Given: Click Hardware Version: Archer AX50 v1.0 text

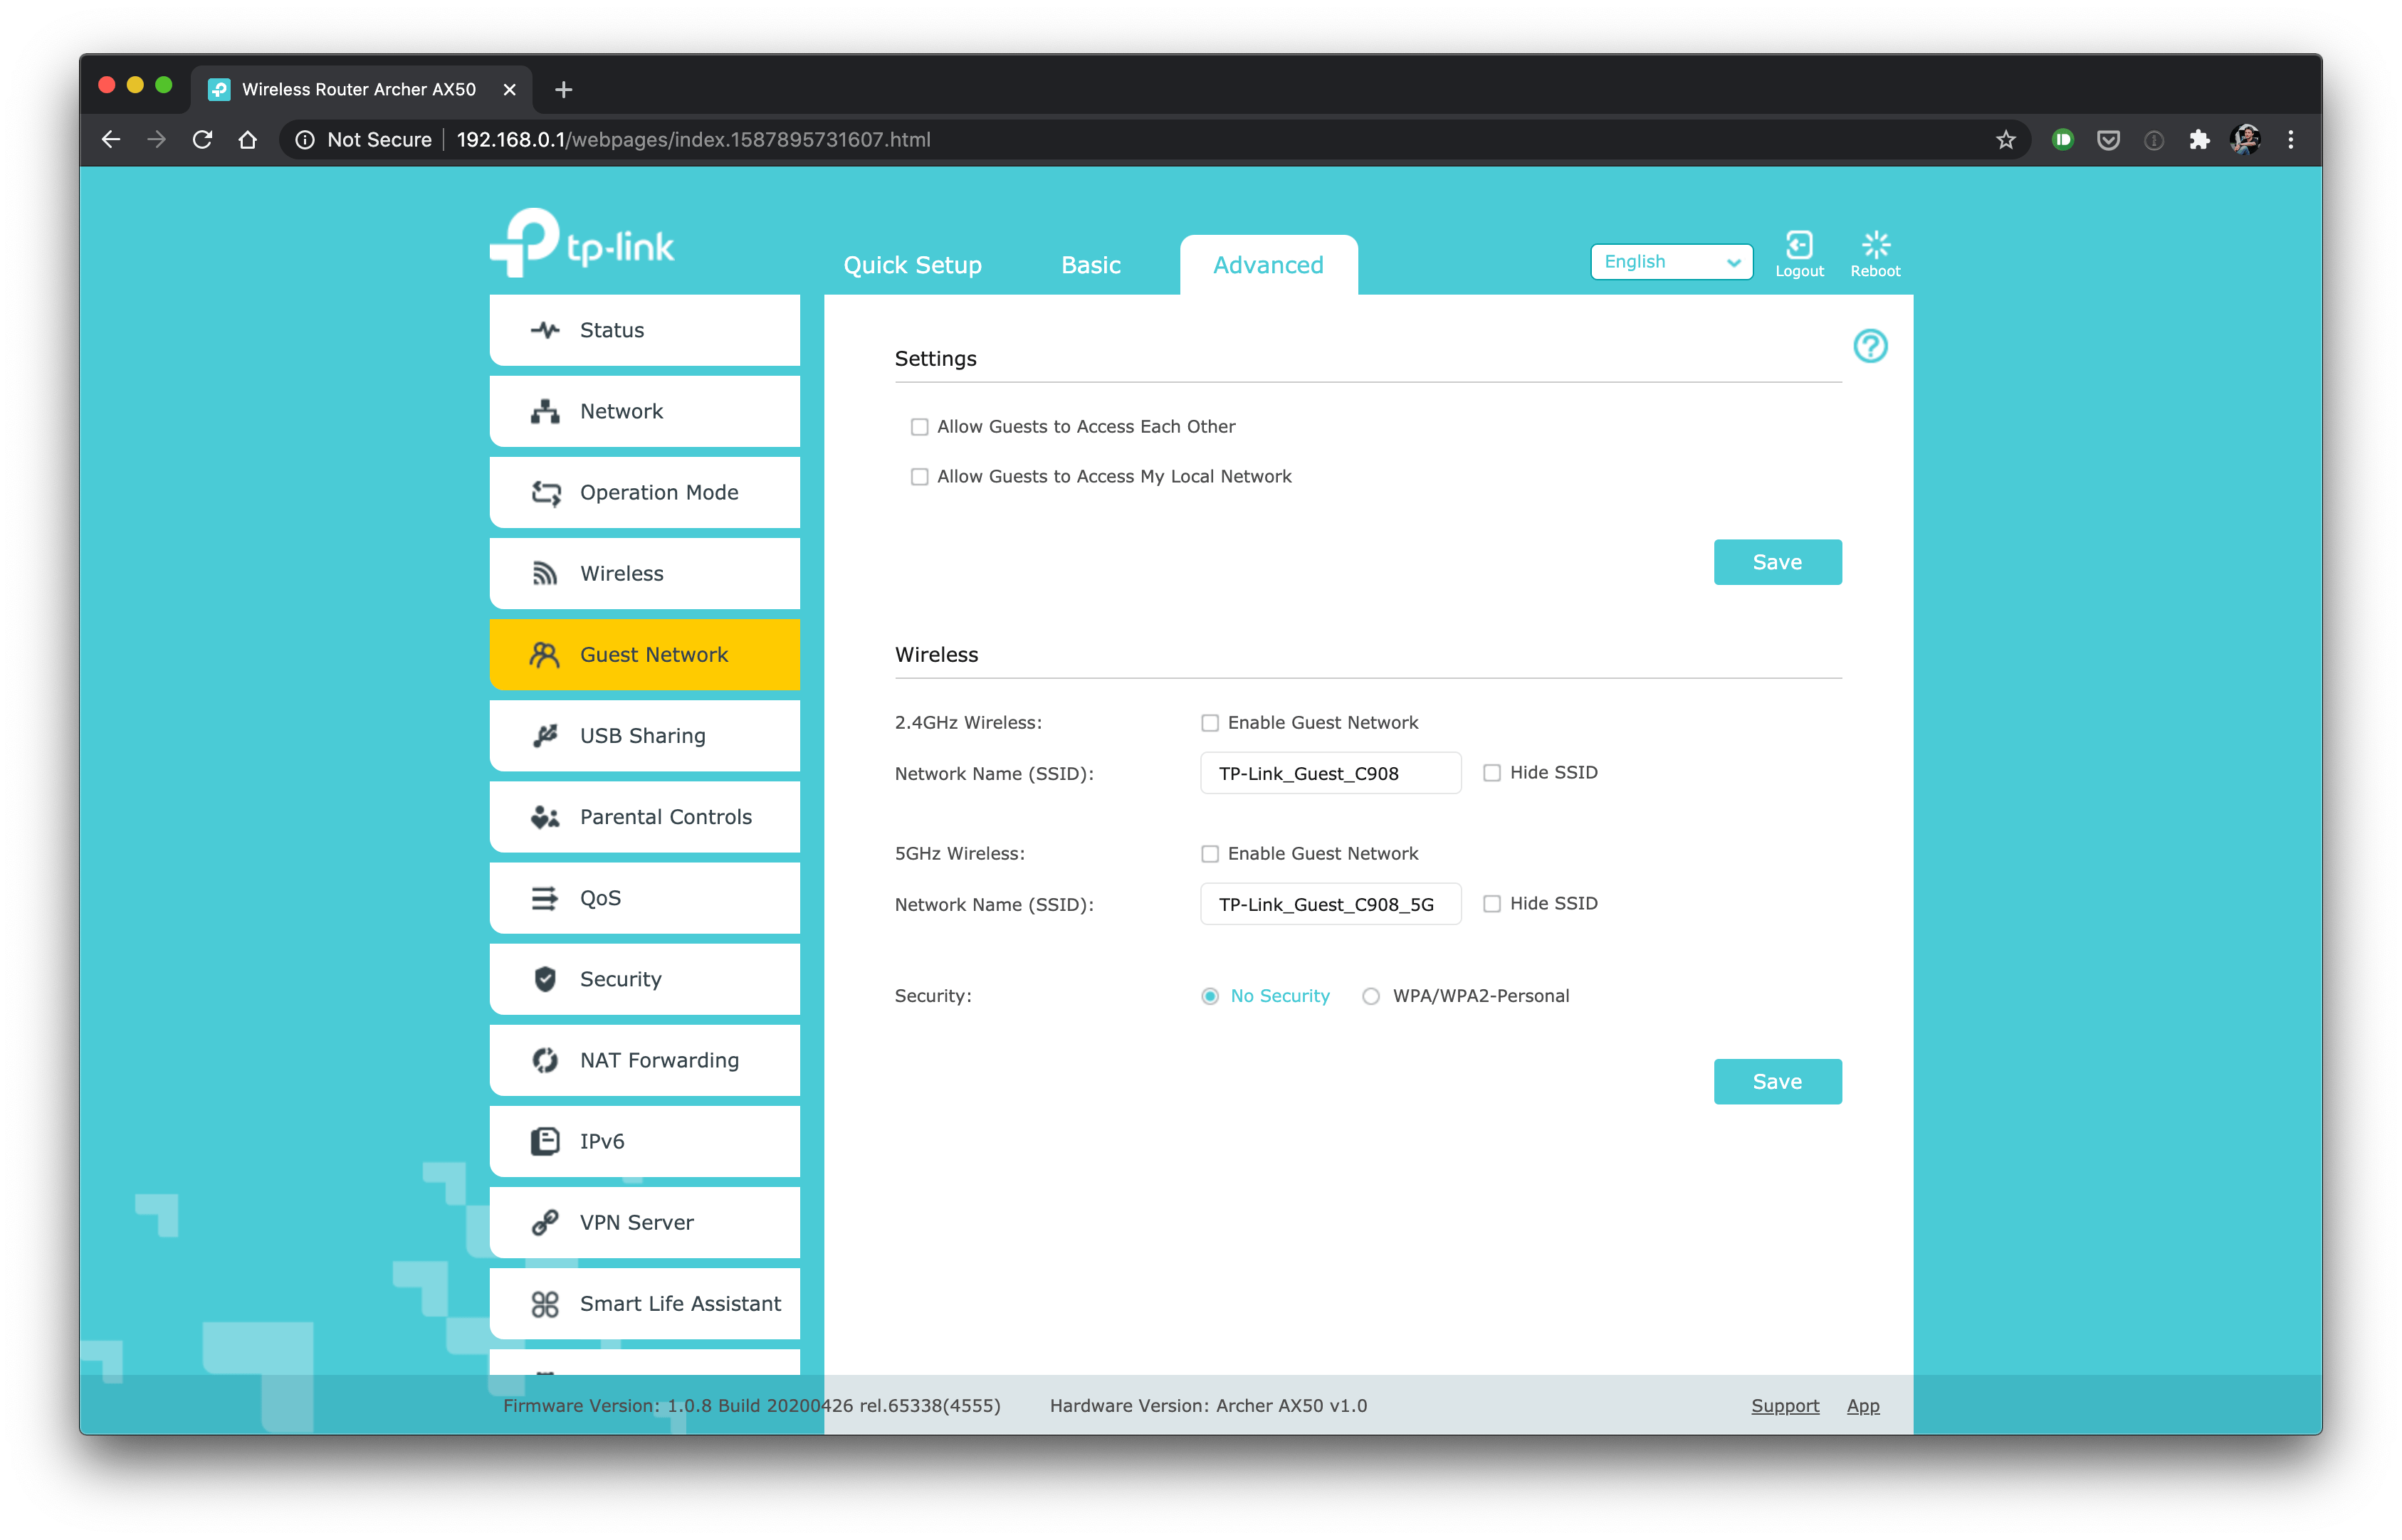Looking at the screenshot, I should coord(1207,1405).
